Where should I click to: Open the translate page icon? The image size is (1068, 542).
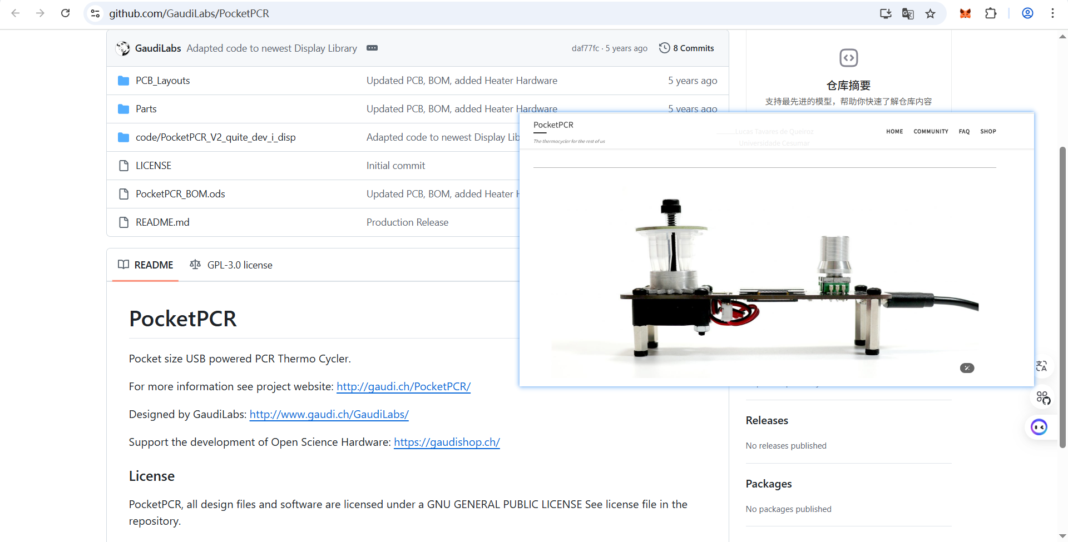point(908,13)
